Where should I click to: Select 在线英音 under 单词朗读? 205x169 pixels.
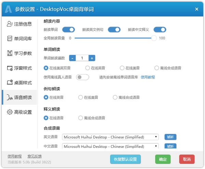(x=87, y=68)
